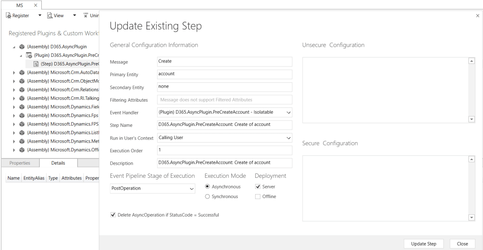The image size is (483, 250).
Task: Click the Microsoft.Dynamics.Fiel assembly icon
Action: (x=22, y=107)
